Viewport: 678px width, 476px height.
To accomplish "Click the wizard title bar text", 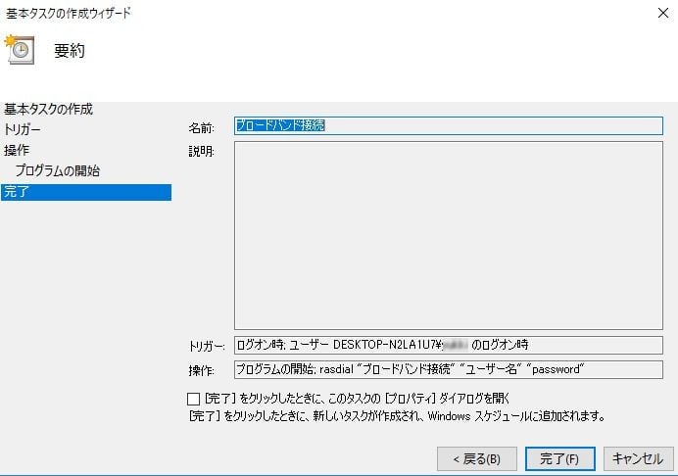I will point(67,14).
